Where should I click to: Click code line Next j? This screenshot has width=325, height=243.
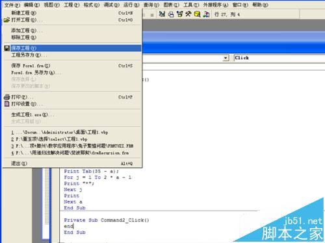point(73,190)
